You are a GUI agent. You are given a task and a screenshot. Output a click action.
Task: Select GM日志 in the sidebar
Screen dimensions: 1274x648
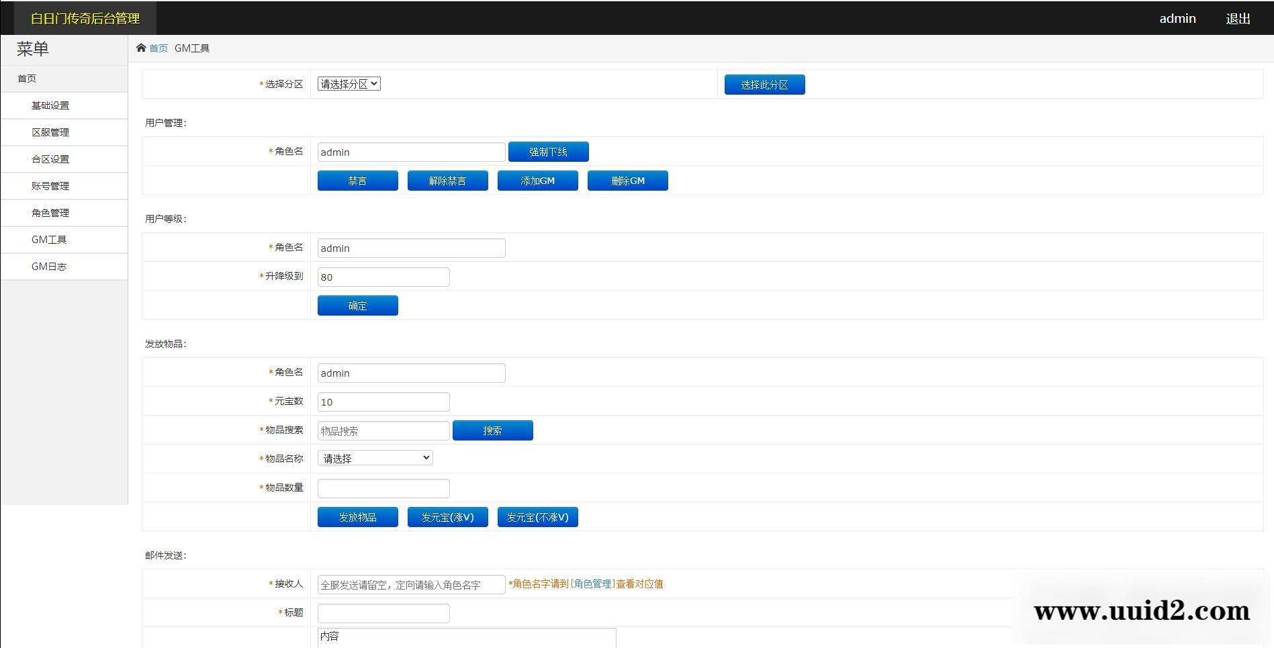(x=49, y=267)
